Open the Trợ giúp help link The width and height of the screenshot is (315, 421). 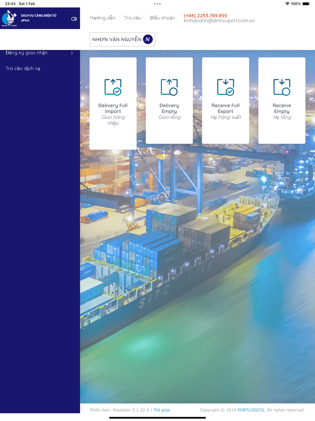click(x=162, y=410)
